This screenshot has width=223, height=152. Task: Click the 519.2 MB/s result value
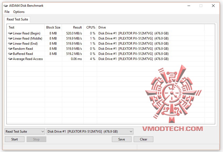coord(74,54)
